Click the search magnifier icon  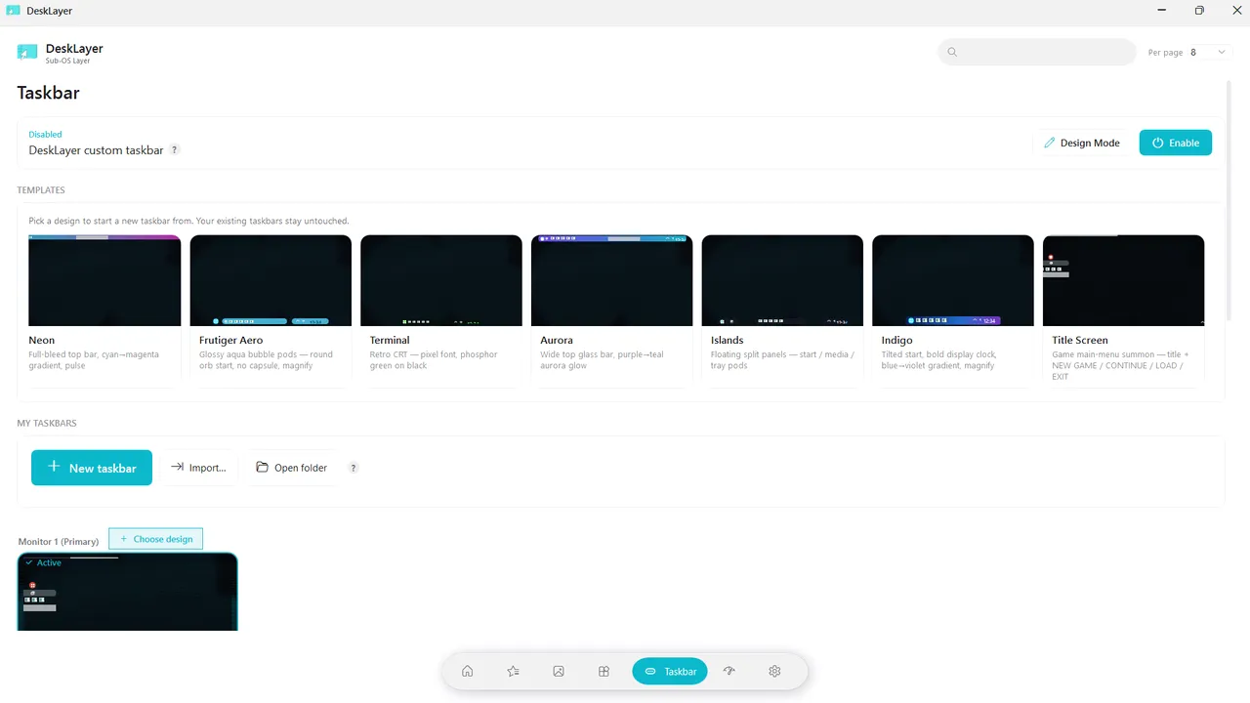pyautogui.click(x=952, y=52)
